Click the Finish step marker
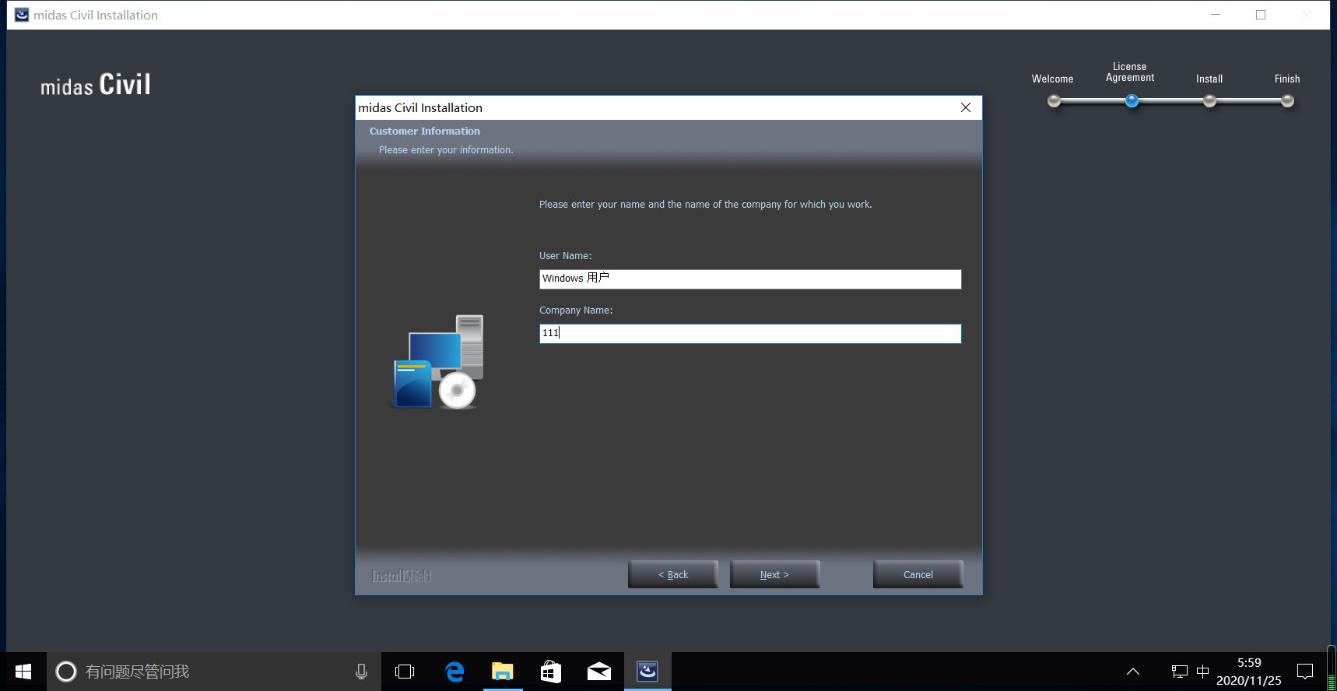Screen dimensions: 1337x691 pyautogui.click(x=1287, y=100)
